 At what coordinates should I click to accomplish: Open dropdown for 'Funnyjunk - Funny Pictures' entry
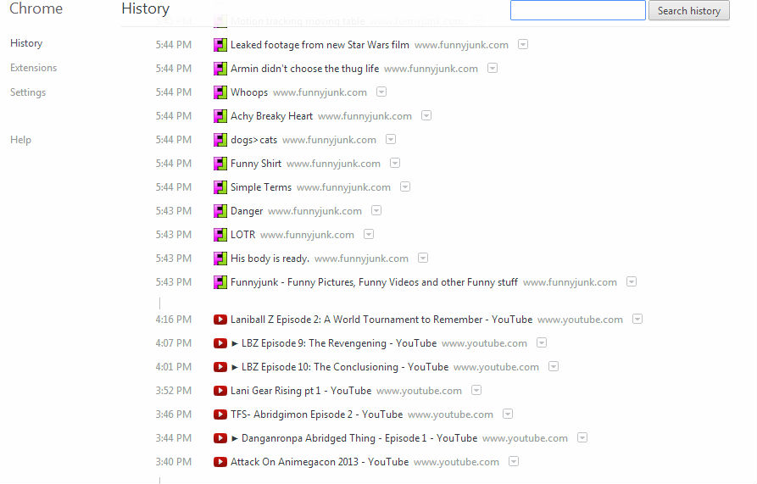point(632,281)
